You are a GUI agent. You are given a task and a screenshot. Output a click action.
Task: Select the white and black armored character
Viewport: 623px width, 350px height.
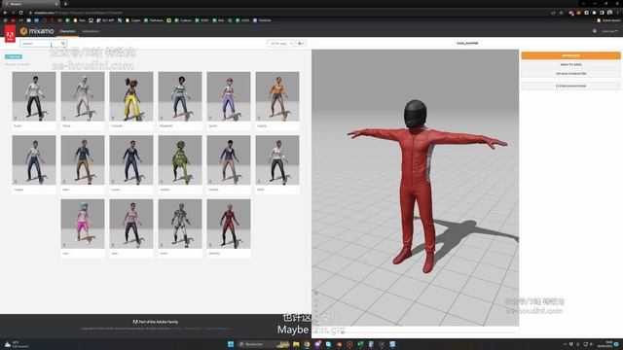180,224
